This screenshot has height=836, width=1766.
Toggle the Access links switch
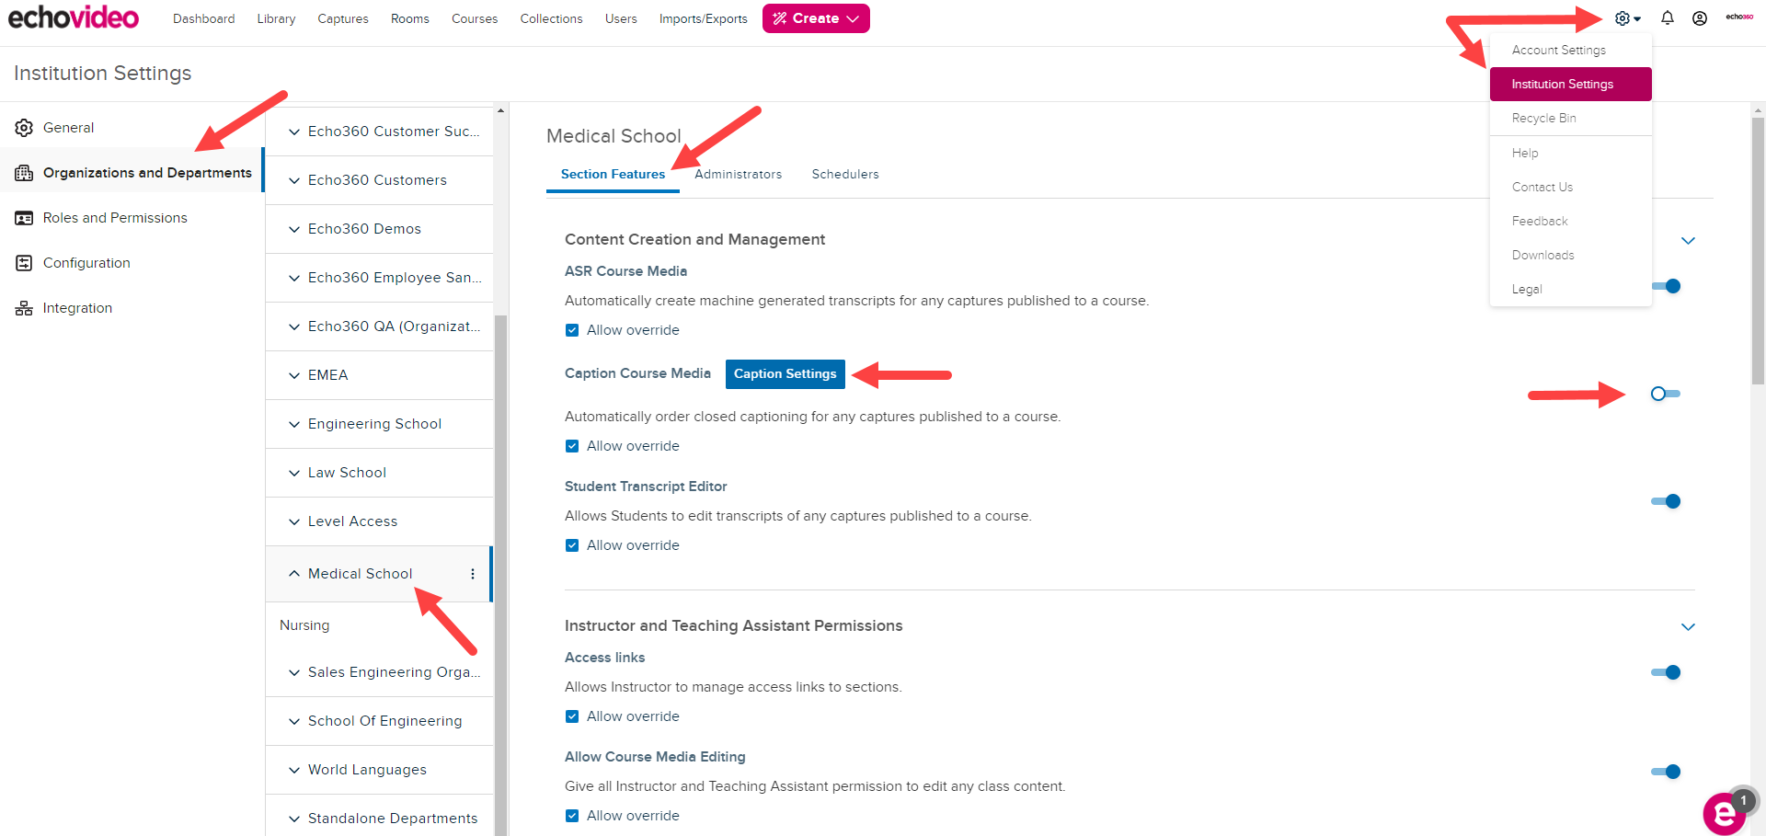tap(1666, 672)
